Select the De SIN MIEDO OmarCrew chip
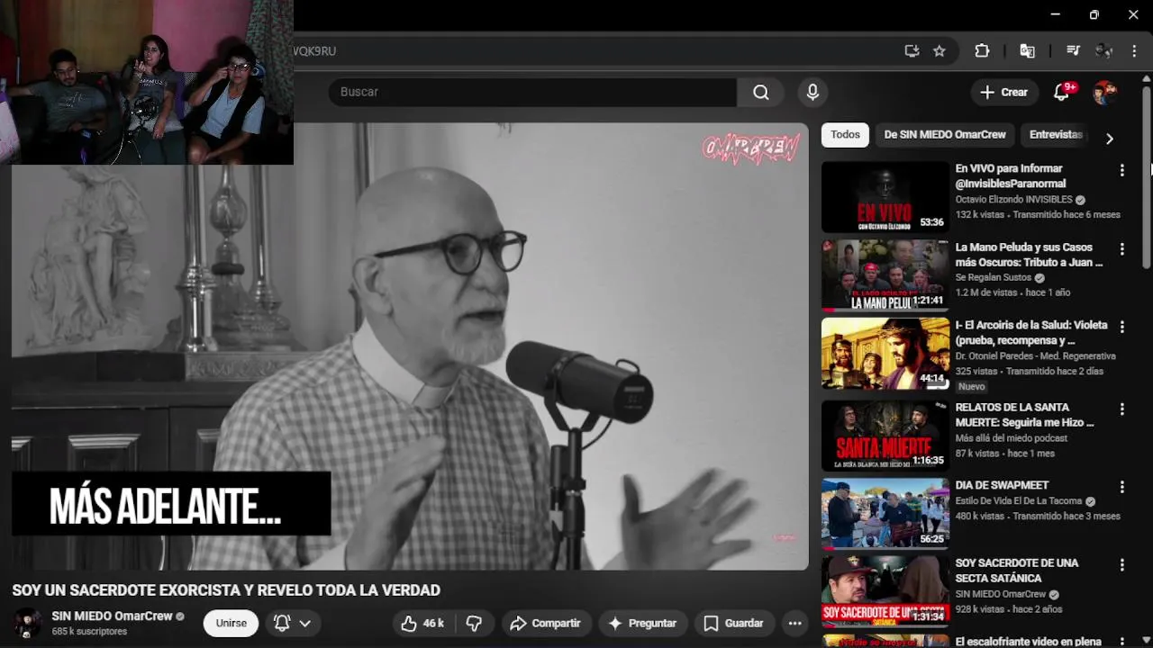The width and height of the screenshot is (1153, 648). pos(945,135)
